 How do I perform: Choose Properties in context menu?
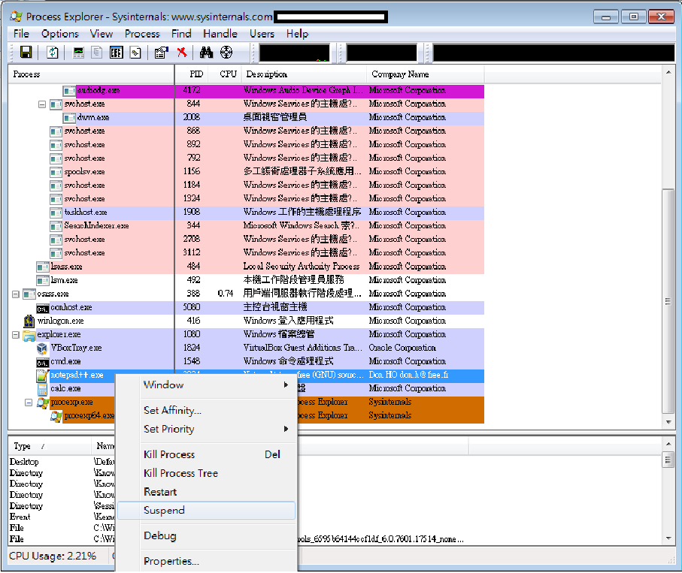(207, 561)
